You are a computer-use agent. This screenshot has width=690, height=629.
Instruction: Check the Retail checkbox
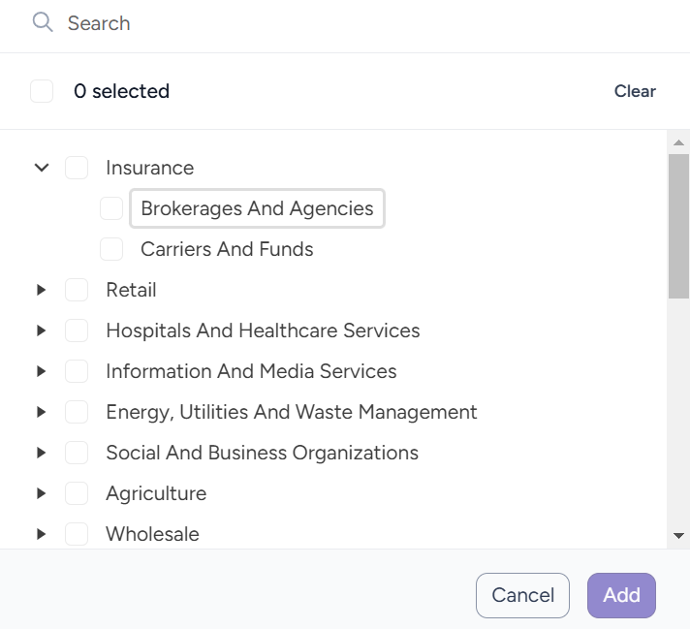tap(77, 290)
